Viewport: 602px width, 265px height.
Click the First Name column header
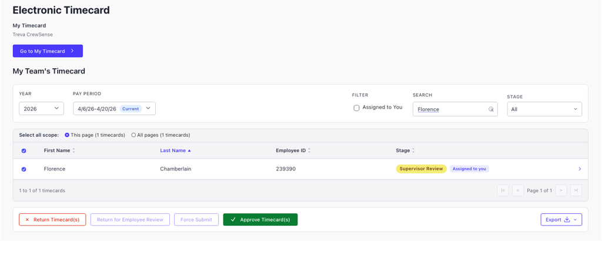point(57,151)
